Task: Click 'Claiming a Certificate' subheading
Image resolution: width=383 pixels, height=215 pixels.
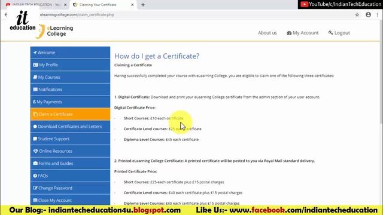Action: tap(133, 65)
